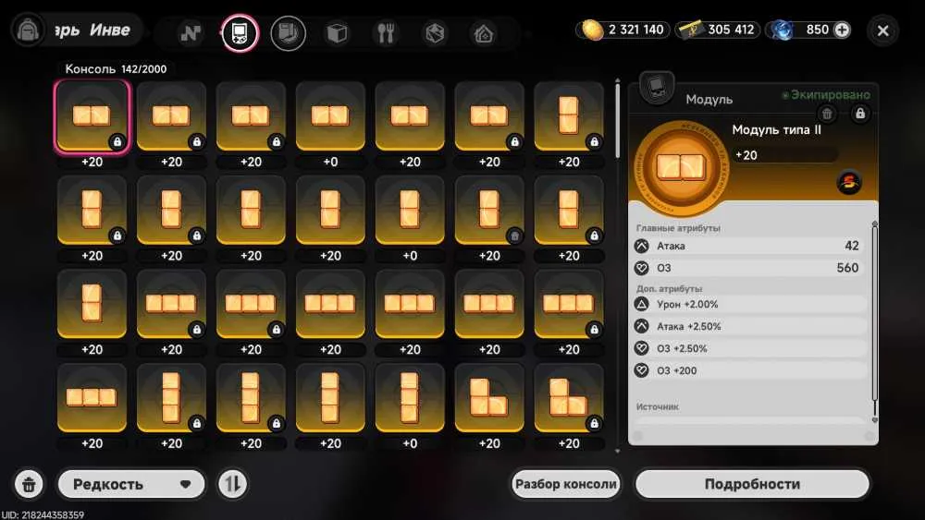Add crystals with the plus button

842,30
